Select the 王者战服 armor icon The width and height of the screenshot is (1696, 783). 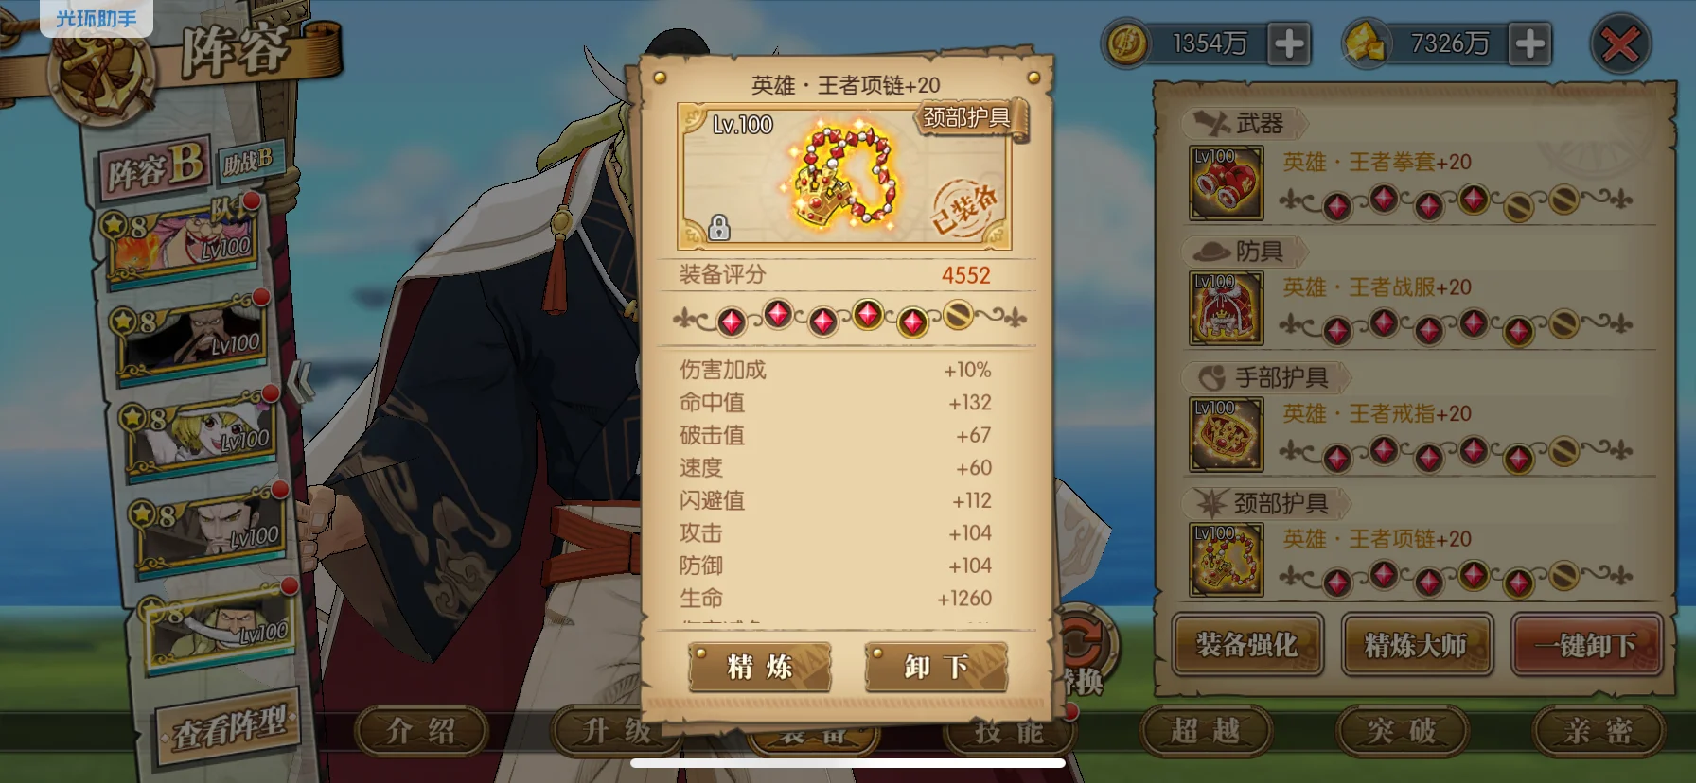[x=1226, y=307]
